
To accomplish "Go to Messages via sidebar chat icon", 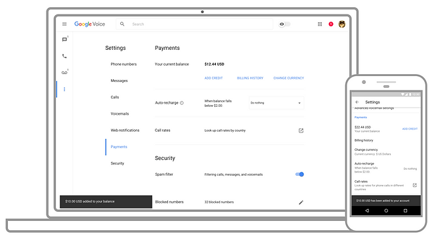I will pos(64,39).
